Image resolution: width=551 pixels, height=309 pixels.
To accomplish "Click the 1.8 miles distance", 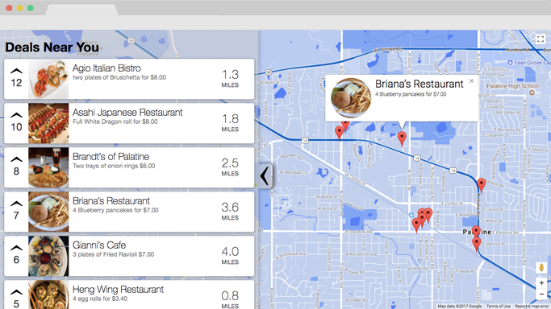I will pos(230,122).
